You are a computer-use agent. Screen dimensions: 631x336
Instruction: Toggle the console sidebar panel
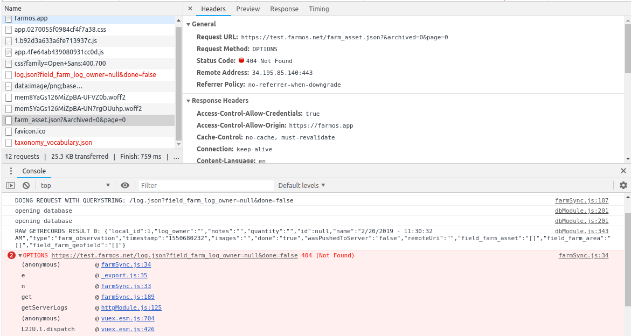(11, 185)
